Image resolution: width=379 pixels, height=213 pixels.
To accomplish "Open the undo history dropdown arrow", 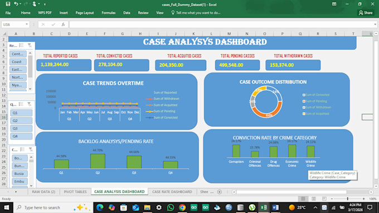I will pos(20,4).
